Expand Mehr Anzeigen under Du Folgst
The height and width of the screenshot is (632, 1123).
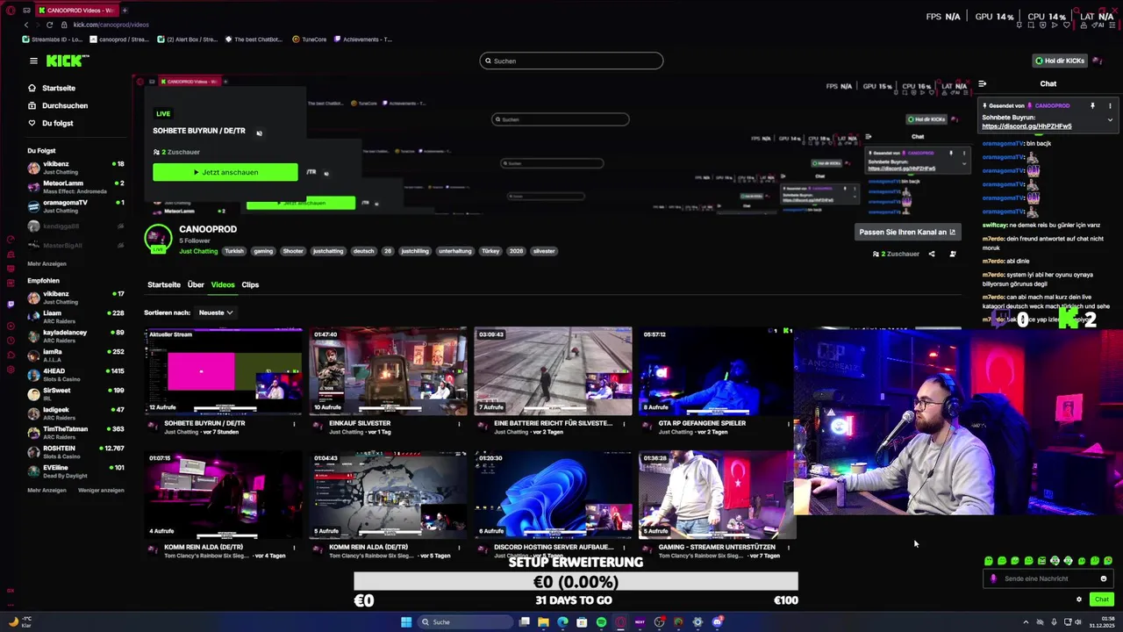point(46,263)
